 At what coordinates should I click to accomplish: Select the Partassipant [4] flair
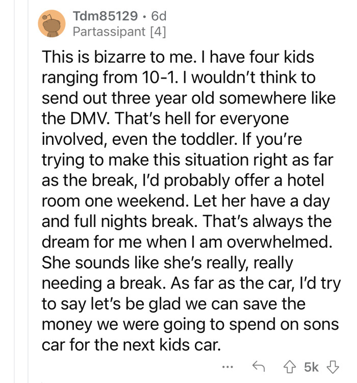pos(119,32)
